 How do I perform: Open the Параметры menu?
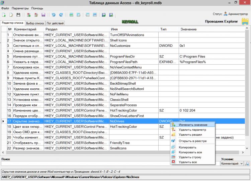pyautogui.click(x=20, y=8)
